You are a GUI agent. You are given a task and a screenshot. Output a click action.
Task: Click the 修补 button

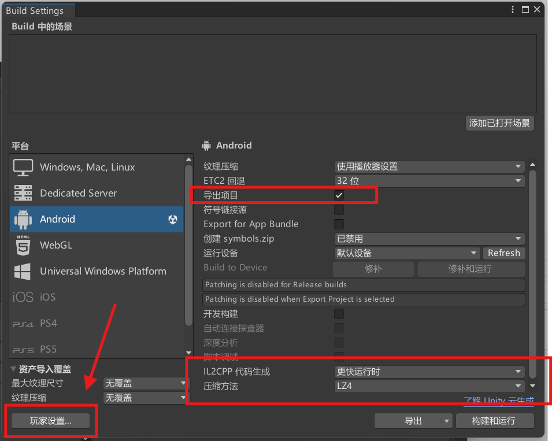click(373, 269)
